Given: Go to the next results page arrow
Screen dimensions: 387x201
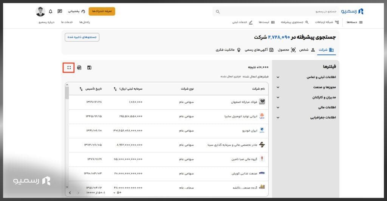Looking at the screenshot, I should (70, 193).
